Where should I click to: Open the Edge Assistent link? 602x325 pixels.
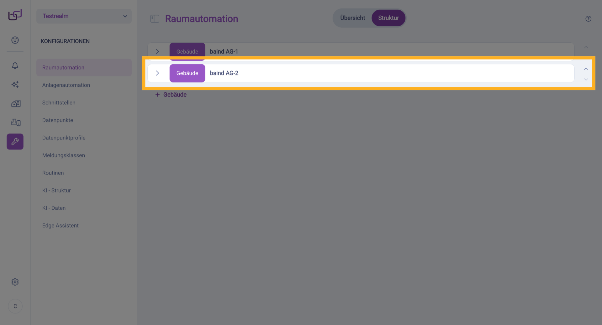pyautogui.click(x=61, y=226)
